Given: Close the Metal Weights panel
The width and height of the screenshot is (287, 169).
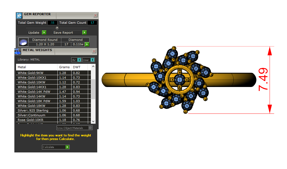Looking at the screenshot, I should pyautogui.click(x=94, y=51).
